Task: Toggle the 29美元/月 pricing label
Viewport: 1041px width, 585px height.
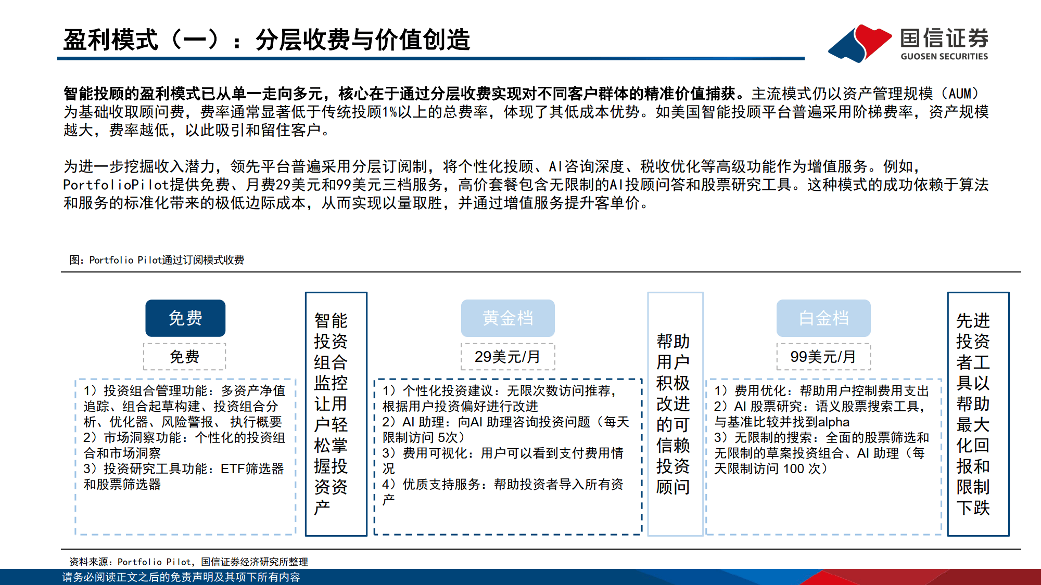Action: (x=507, y=357)
